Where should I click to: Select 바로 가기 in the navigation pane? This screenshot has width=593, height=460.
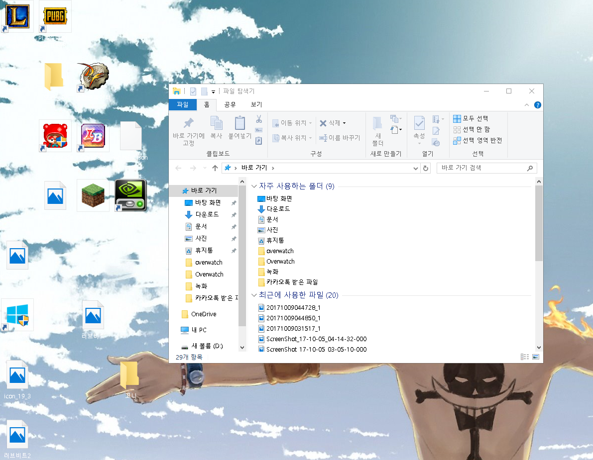coord(204,191)
